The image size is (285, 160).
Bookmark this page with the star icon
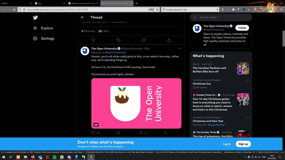pyautogui.click(x=157, y=9)
